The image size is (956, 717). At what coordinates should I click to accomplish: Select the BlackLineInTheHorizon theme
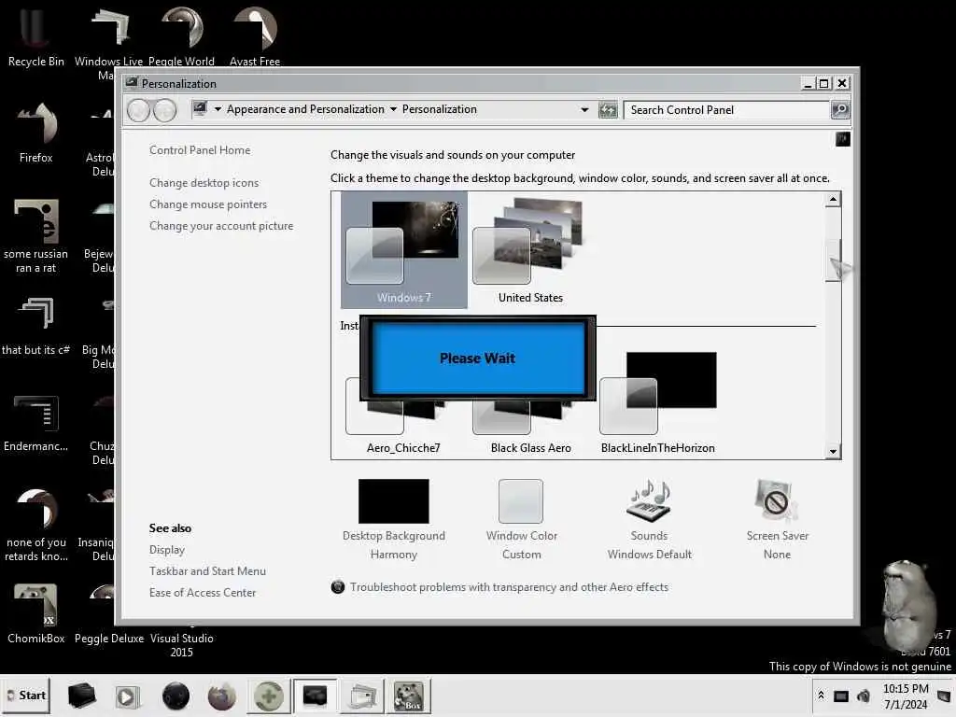[657, 403]
